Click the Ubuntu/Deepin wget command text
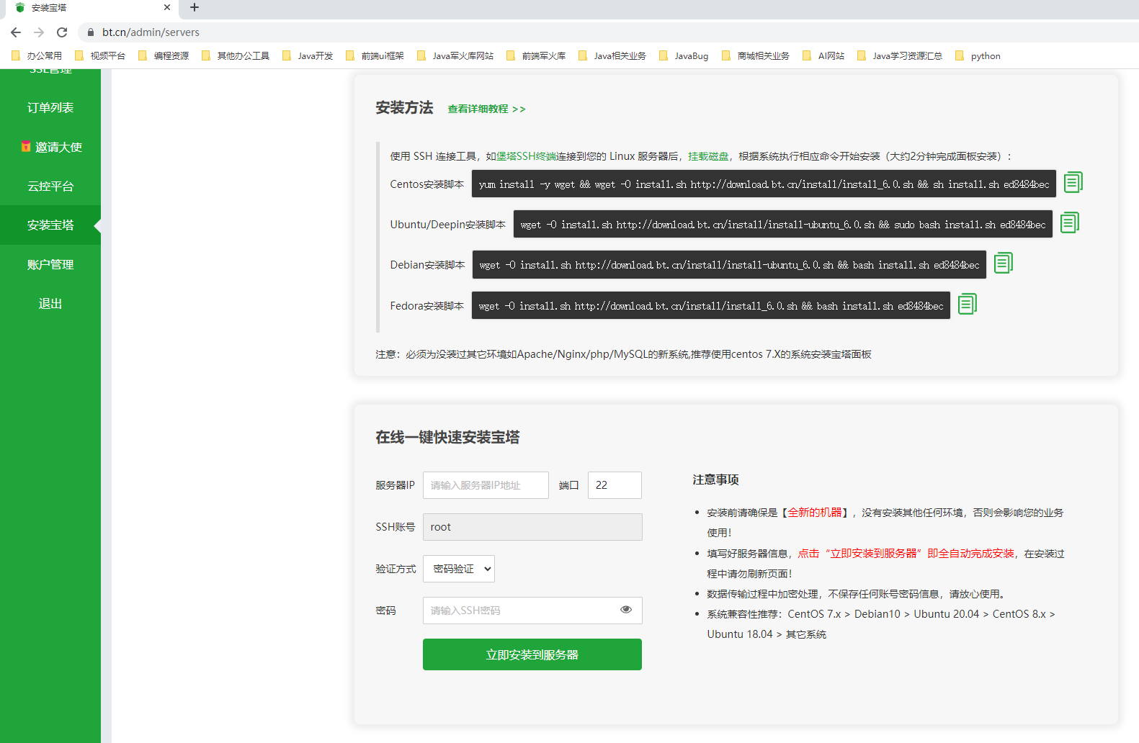Screen dimensions: 1139x743 pyautogui.click(x=783, y=224)
